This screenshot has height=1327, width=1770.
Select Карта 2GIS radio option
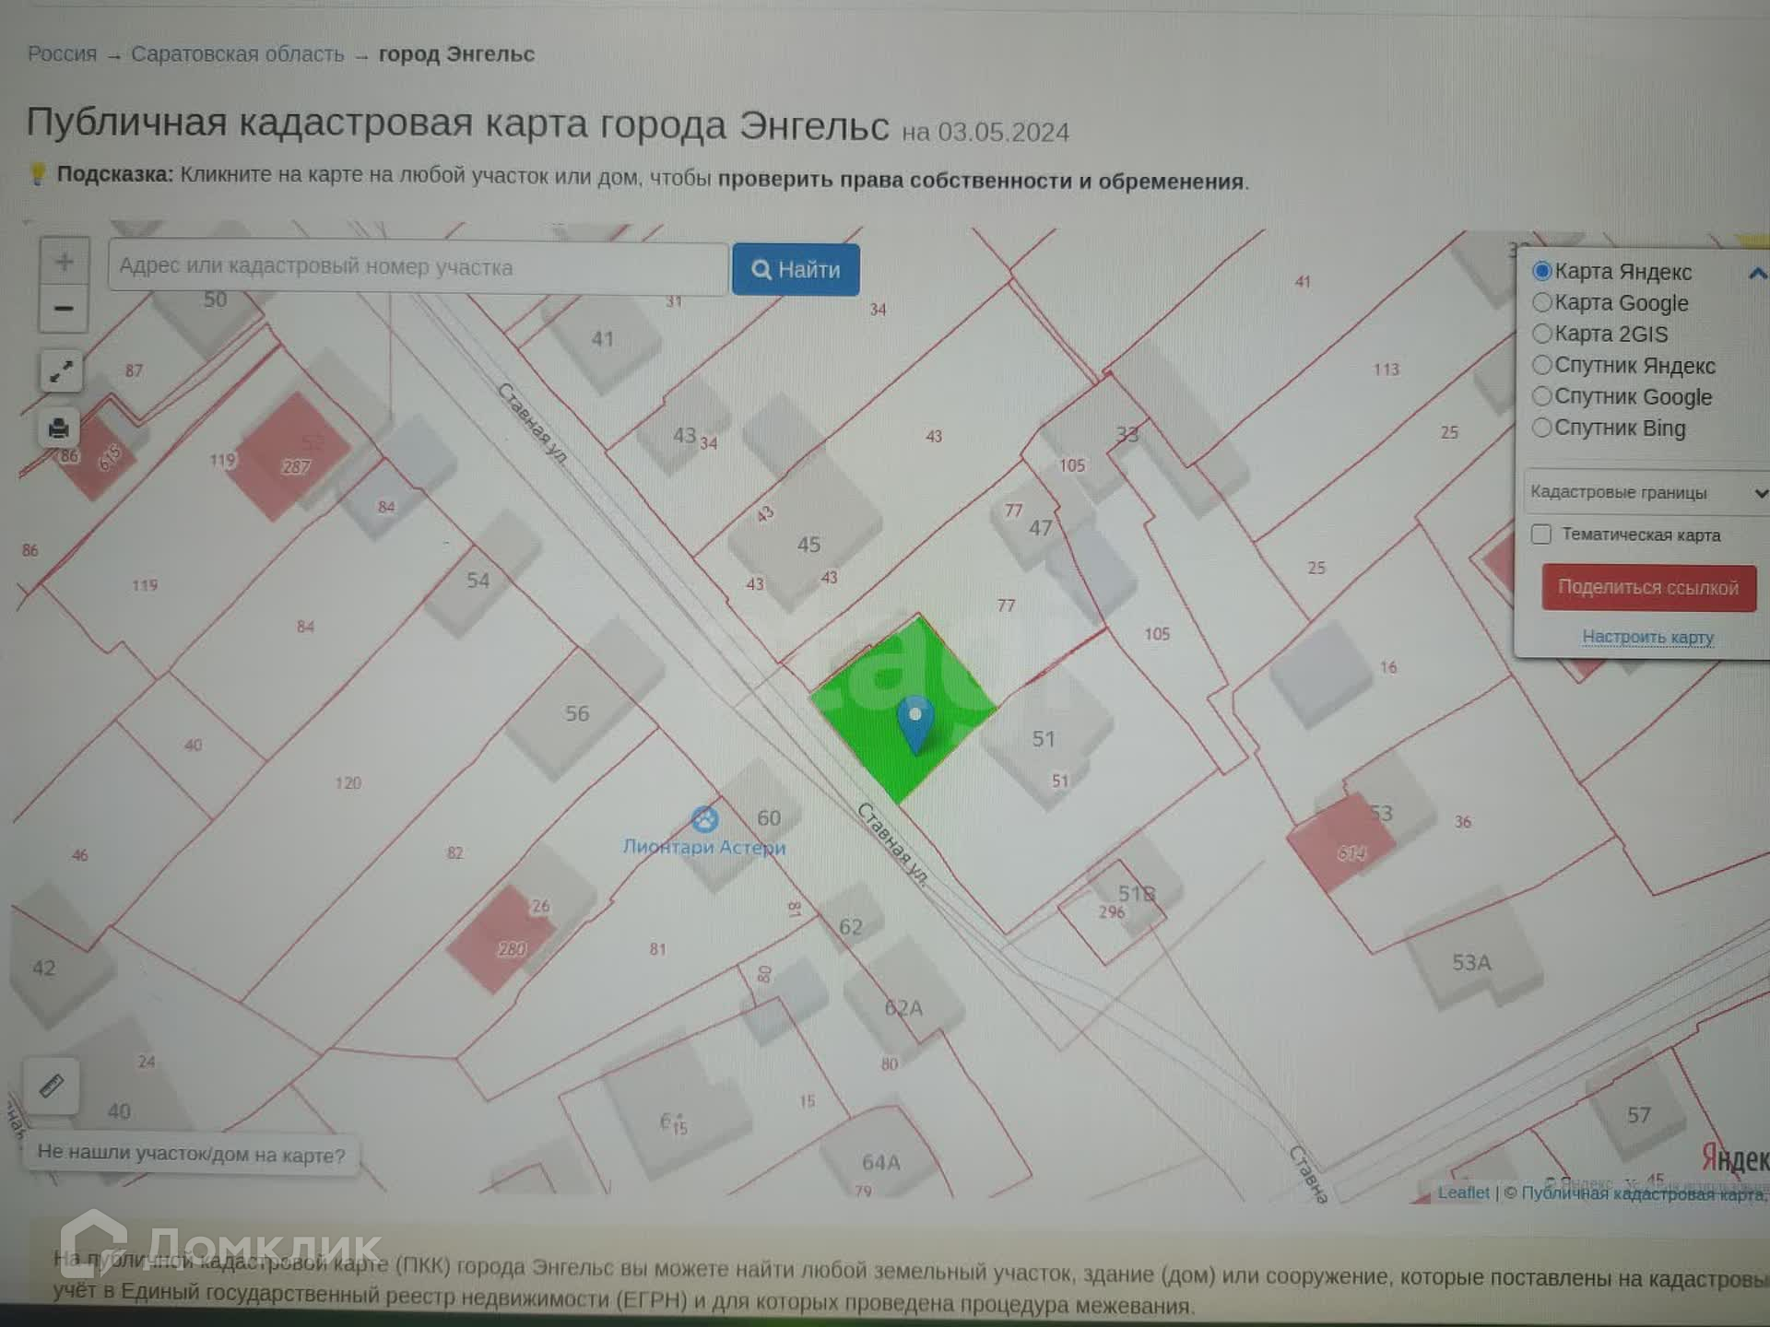(x=1542, y=334)
